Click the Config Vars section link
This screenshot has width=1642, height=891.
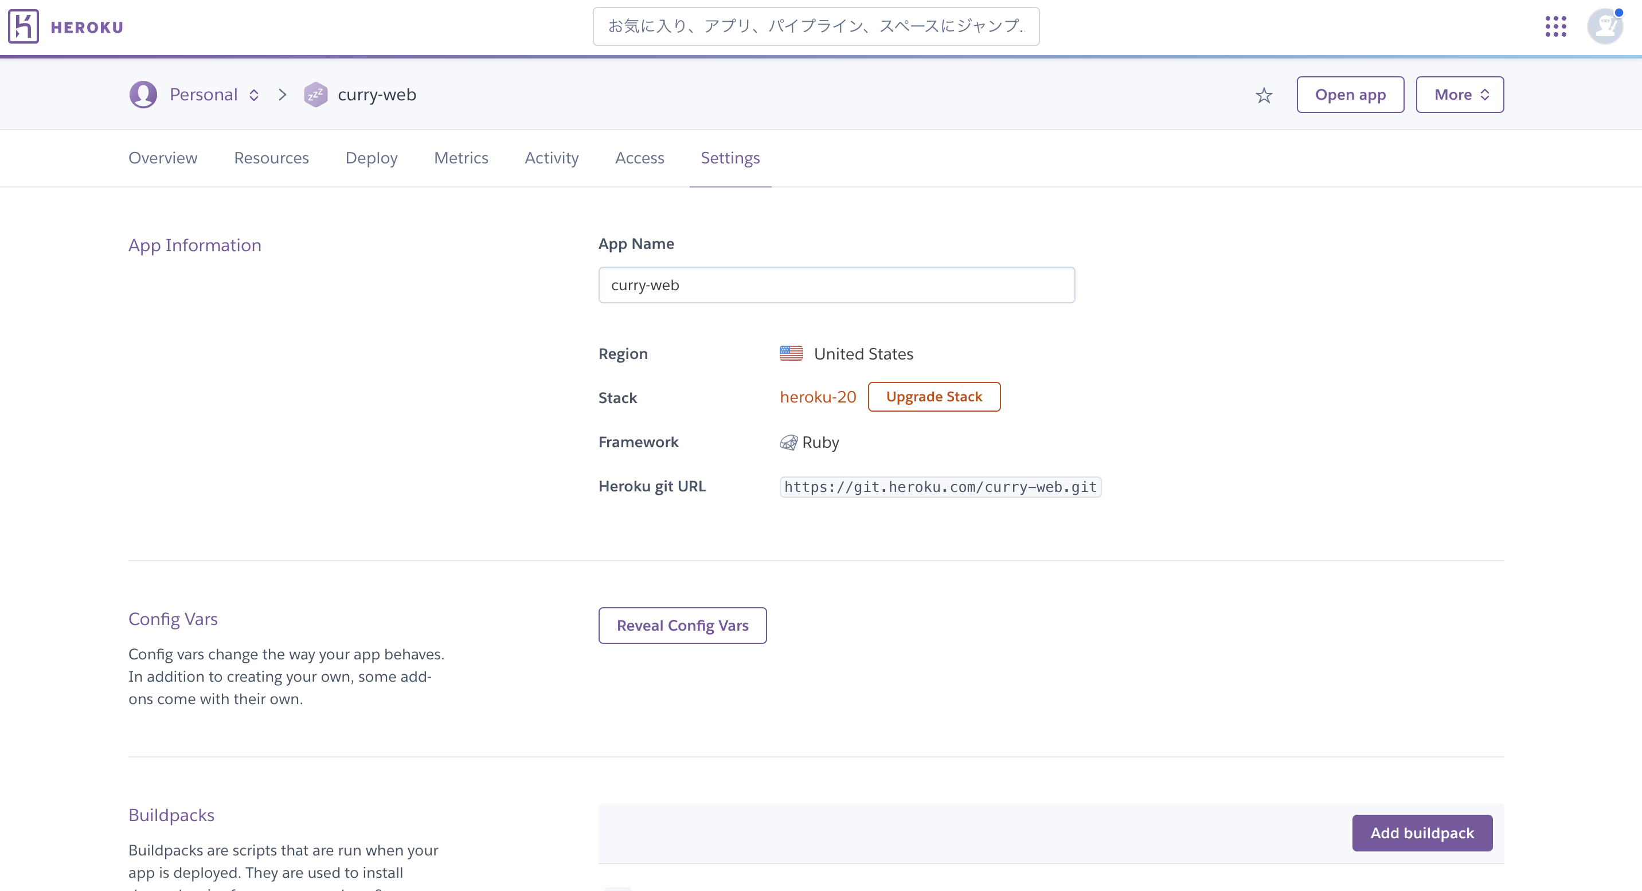(172, 619)
